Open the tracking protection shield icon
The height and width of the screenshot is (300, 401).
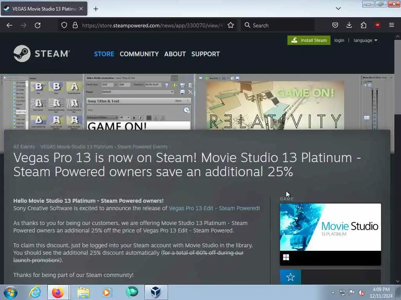(64, 25)
